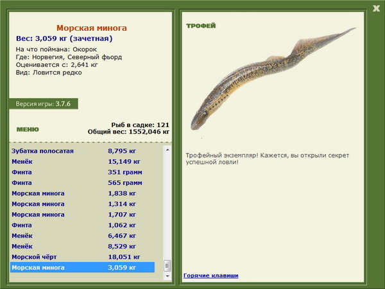Screen dimensions: 385x289
Task: Select Морская минога 1,707 кг row
Action: click(x=83, y=215)
